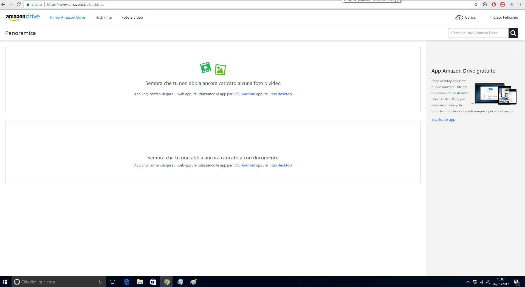Go to Tutti i file
The width and height of the screenshot is (525, 287).
pyautogui.click(x=103, y=17)
